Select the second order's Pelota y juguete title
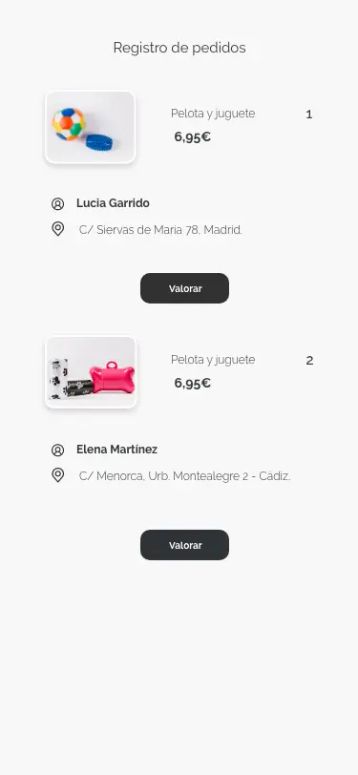The height and width of the screenshot is (775, 358). (x=213, y=360)
